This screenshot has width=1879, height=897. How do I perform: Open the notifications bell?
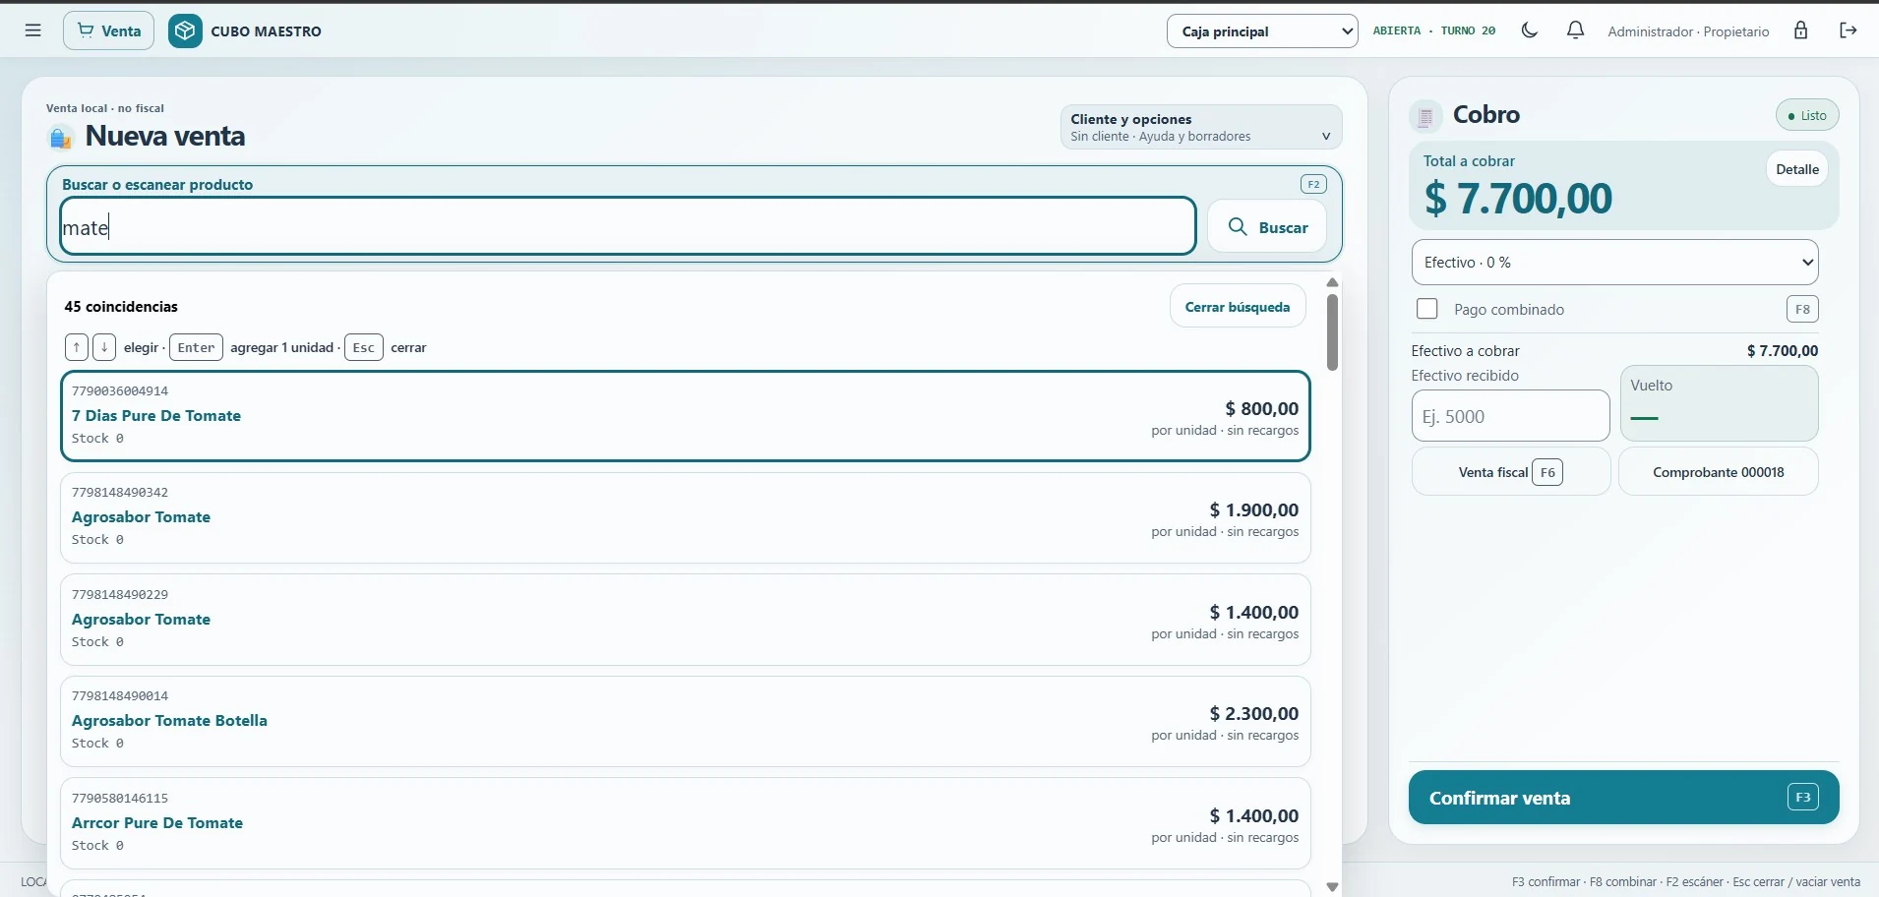coord(1575,30)
